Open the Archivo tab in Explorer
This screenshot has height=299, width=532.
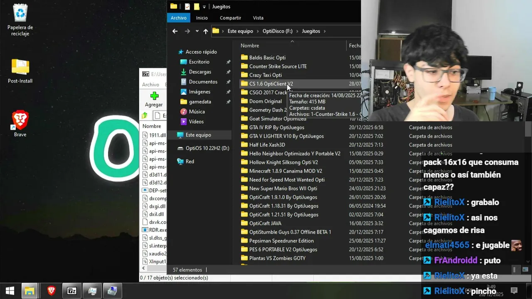tap(179, 18)
